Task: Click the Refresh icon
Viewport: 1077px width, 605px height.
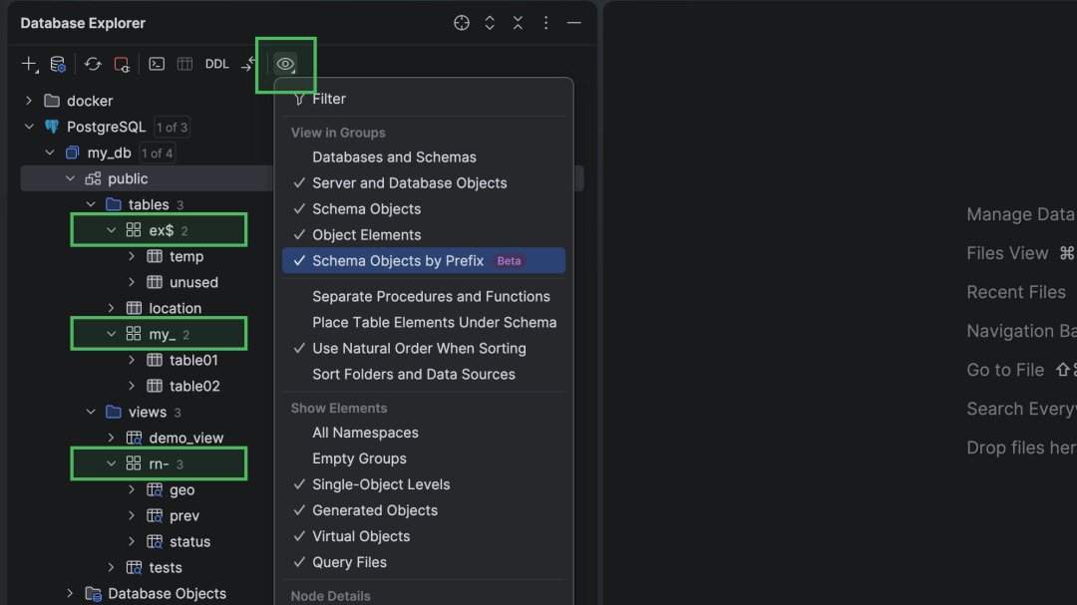Action: (93, 64)
